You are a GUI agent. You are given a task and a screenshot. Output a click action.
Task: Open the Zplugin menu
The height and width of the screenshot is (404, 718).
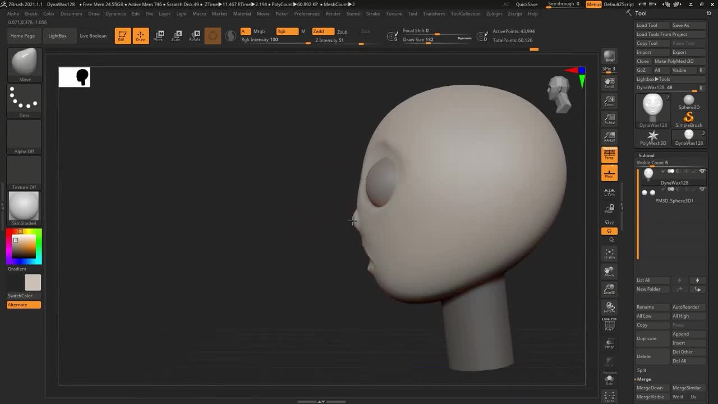click(x=494, y=13)
